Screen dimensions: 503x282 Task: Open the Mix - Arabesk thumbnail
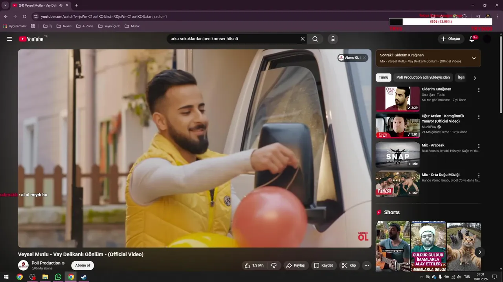(x=397, y=155)
